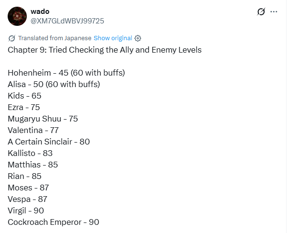Viewport: 287px width, 233px height.
Task: Click the Kallisto - 83 text
Action: pyautogui.click(x=30, y=153)
